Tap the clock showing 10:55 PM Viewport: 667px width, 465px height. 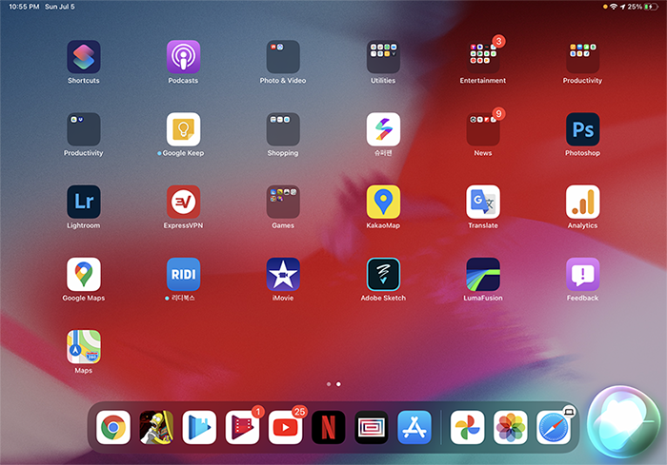[24, 7]
